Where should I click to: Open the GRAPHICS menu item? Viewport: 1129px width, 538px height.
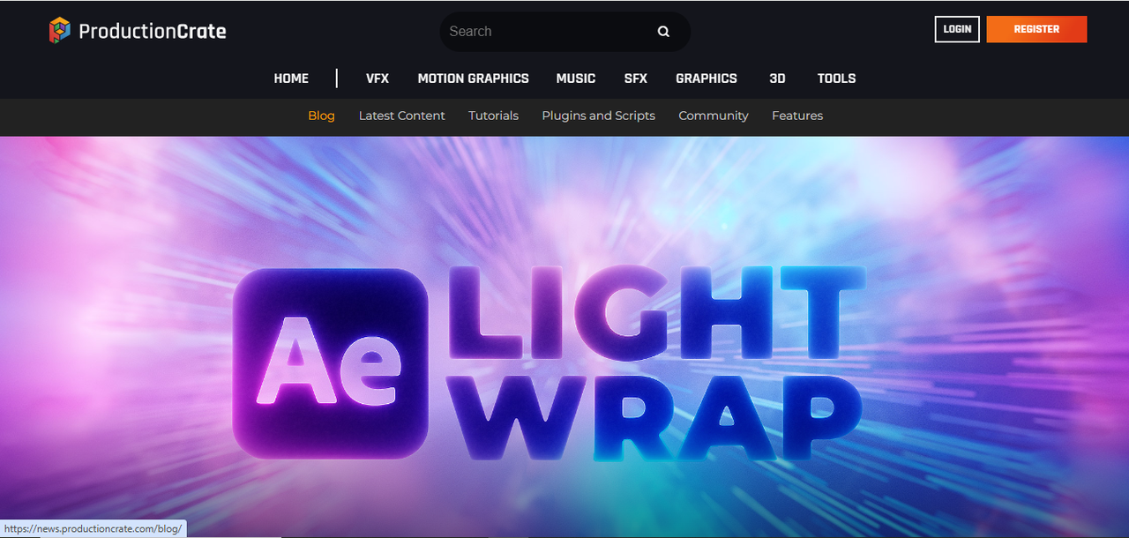tap(706, 78)
